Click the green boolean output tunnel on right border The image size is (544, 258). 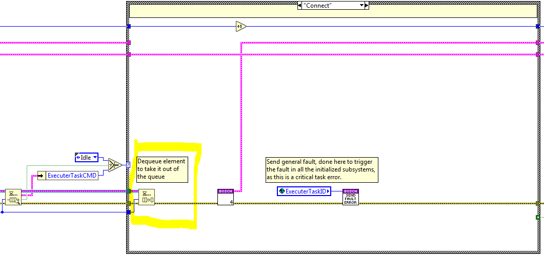tap(538, 217)
